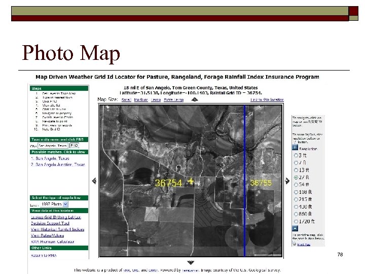Open the Decision Support Tool link
The height and width of the screenshot is (274, 365).
(x=50, y=223)
